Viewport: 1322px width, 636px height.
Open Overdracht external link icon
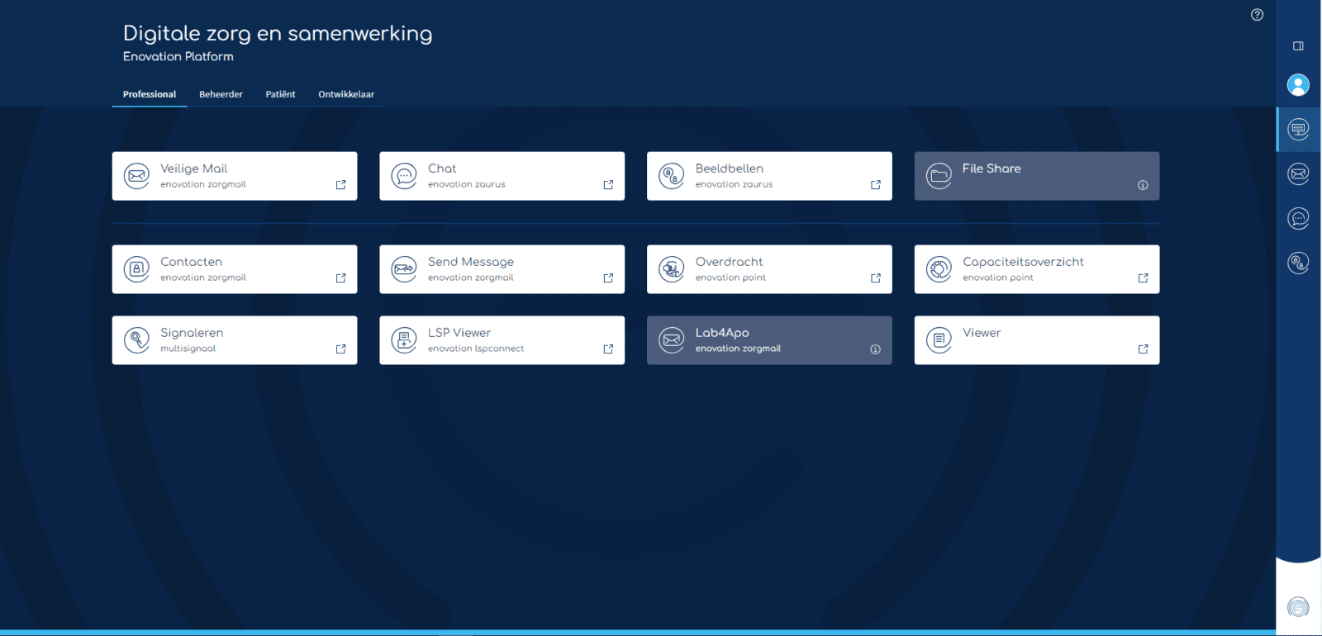(x=876, y=278)
